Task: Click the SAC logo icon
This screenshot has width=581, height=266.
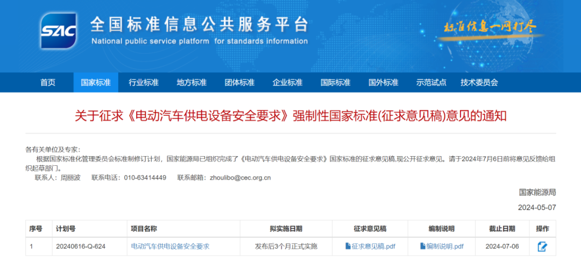Action: 58,32
